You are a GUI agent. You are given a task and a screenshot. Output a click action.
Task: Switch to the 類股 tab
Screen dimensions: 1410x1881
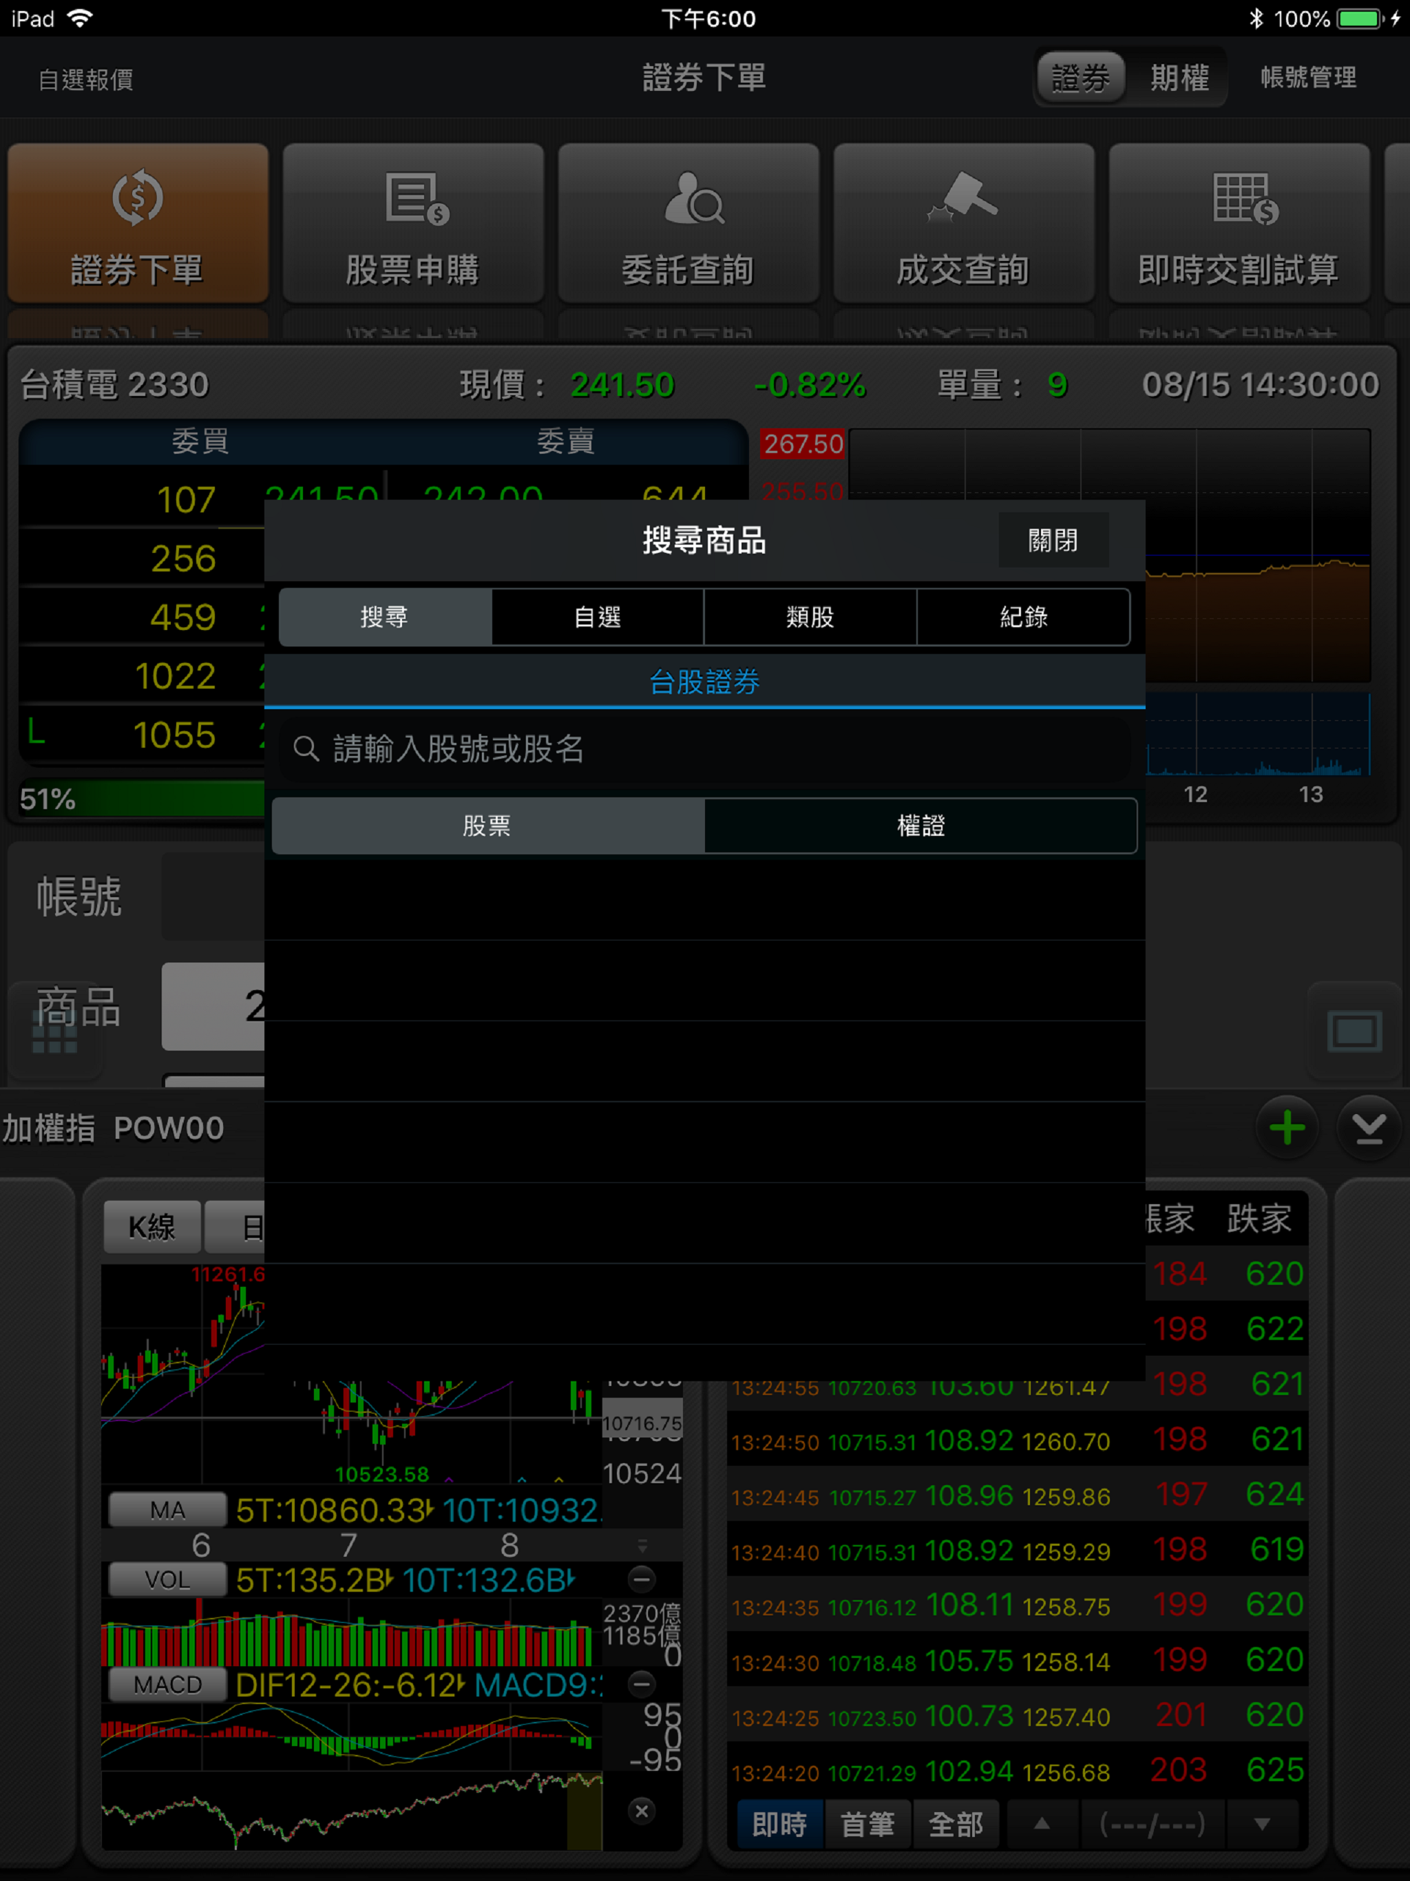click(x=810, y=616)
